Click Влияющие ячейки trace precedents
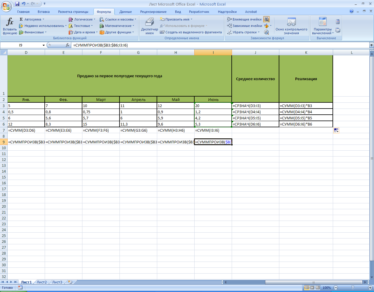Screen dimensions: 374x292 pyautogui.click(x=244, y=19)
